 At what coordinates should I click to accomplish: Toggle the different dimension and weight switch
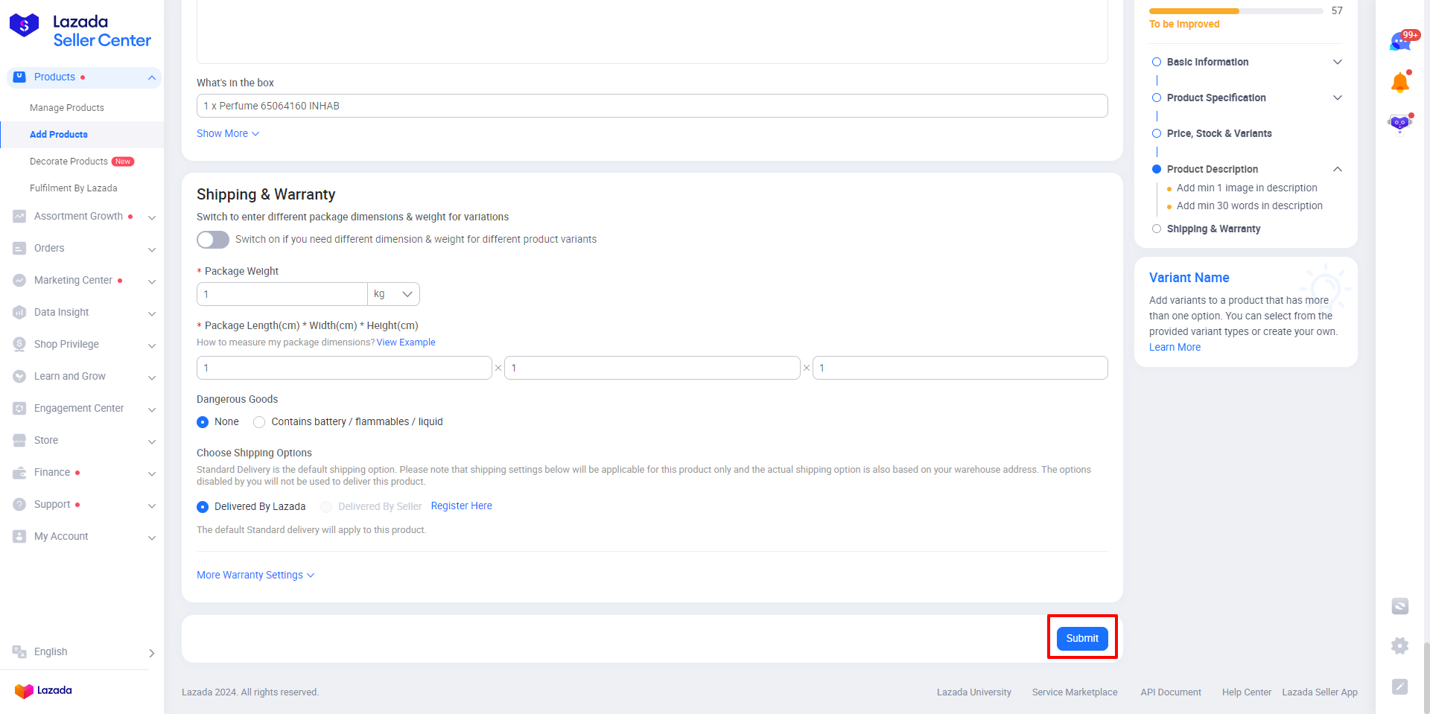tap(213, 239)
